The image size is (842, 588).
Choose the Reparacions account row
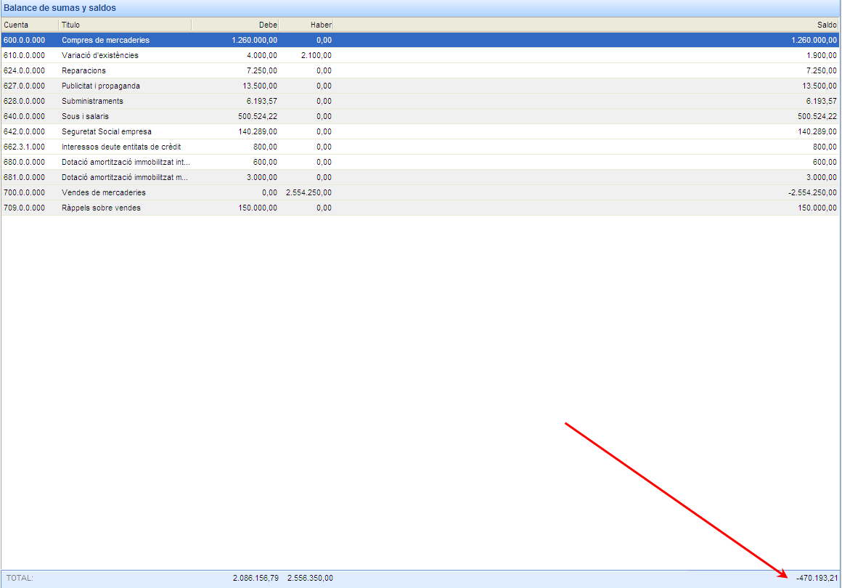coord(83,70)
